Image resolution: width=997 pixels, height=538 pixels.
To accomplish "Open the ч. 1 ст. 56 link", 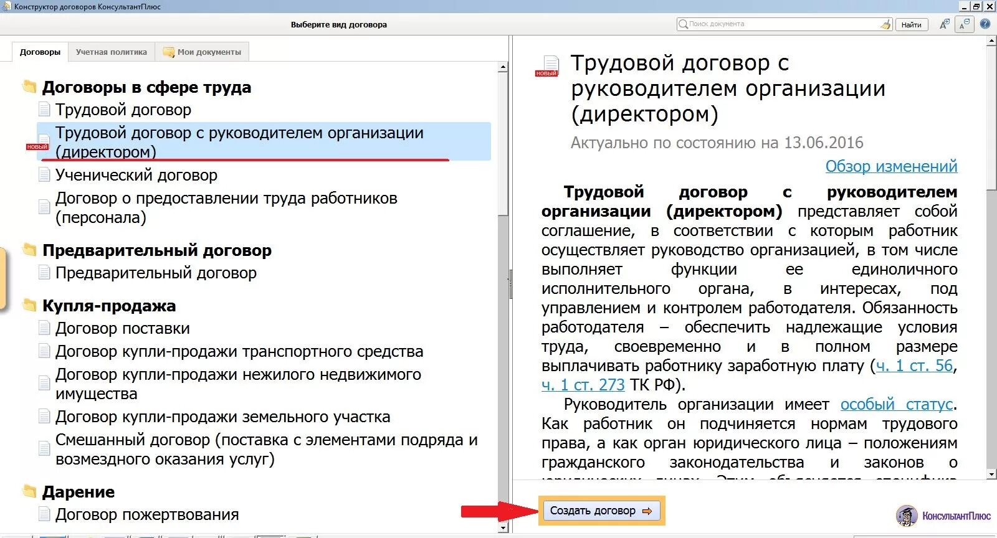I will point(914,366).
